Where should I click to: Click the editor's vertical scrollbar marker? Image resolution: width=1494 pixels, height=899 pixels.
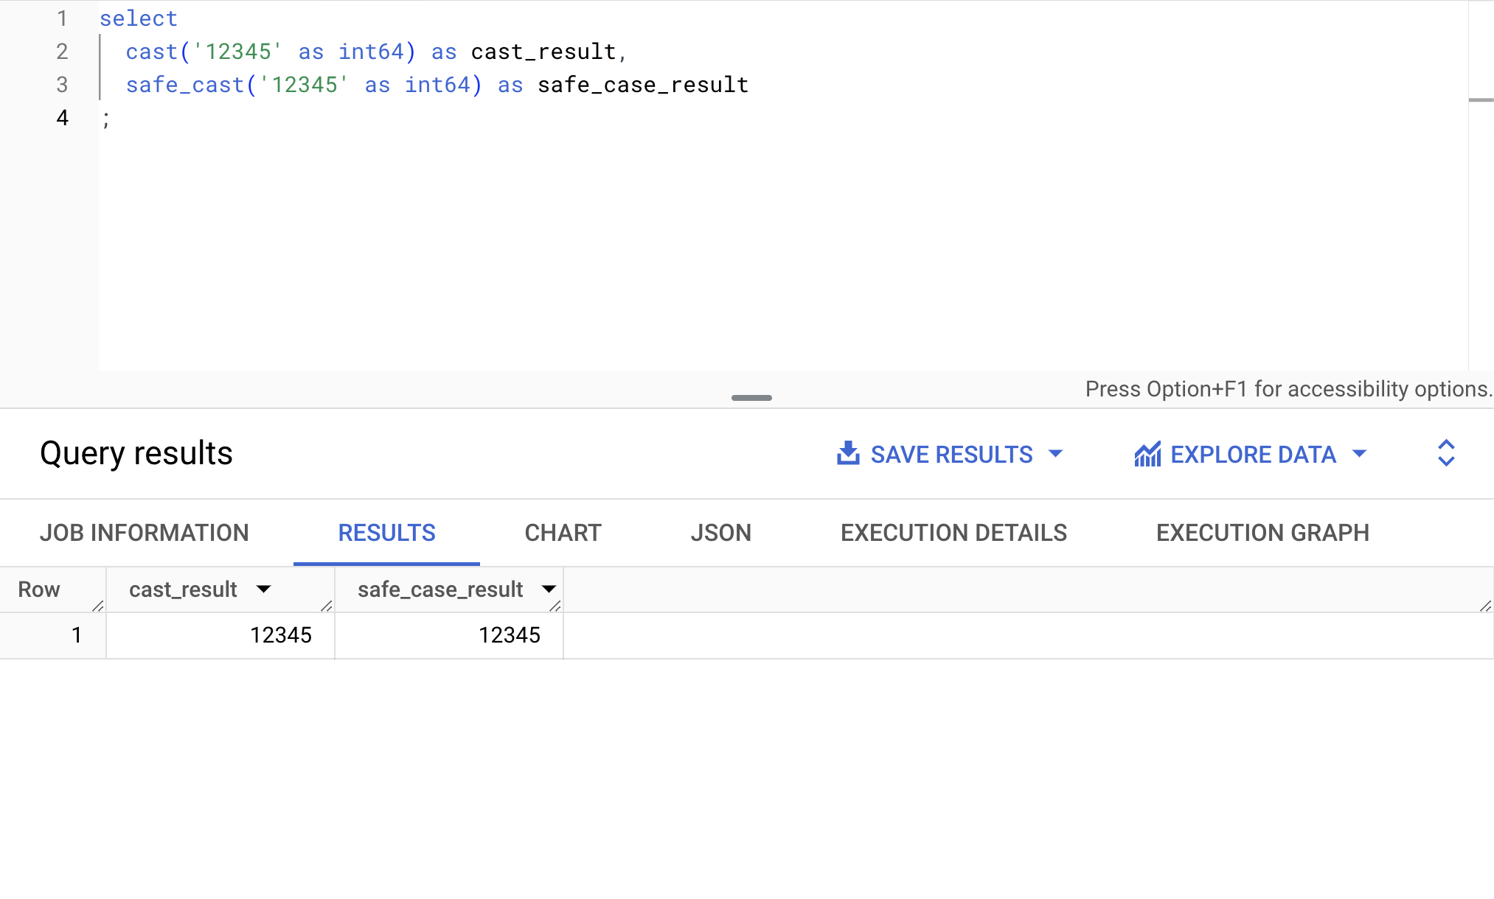point(1481,100)
